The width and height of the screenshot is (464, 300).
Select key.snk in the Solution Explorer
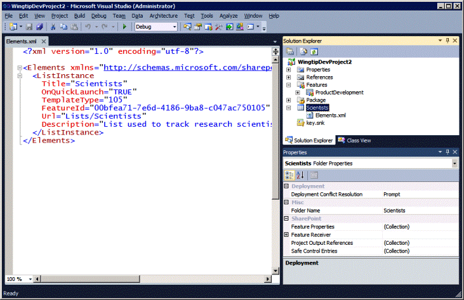pos(315,123)
